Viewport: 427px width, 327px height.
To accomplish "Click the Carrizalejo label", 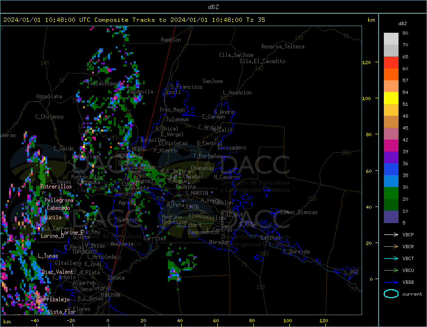I will (54, 300).
